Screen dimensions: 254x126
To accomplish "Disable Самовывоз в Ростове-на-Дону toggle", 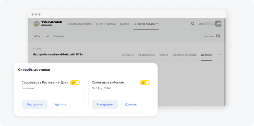I will click(75, 82).
